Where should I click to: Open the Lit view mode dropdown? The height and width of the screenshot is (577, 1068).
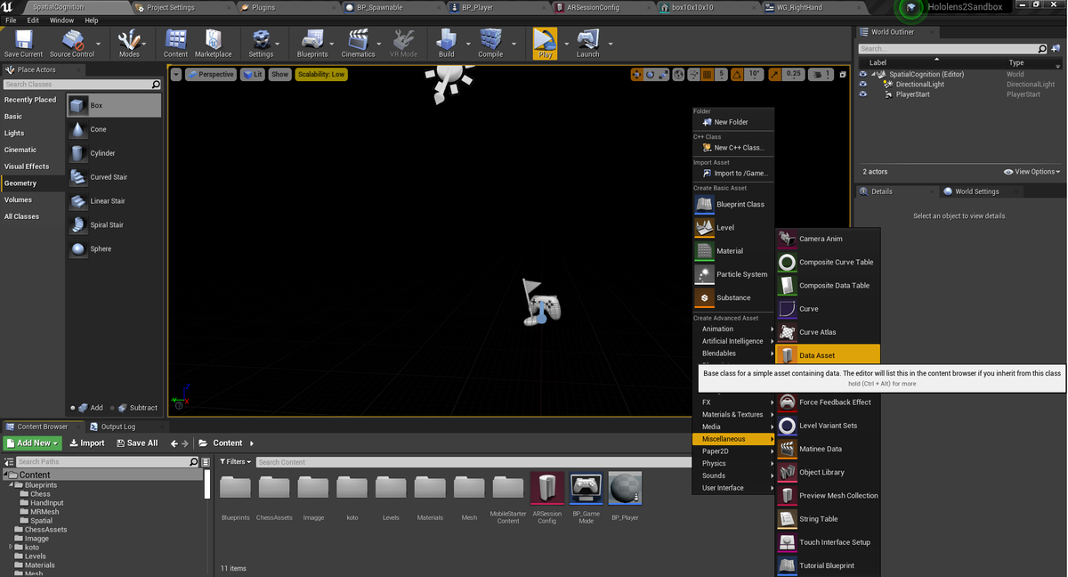point(253,74)
